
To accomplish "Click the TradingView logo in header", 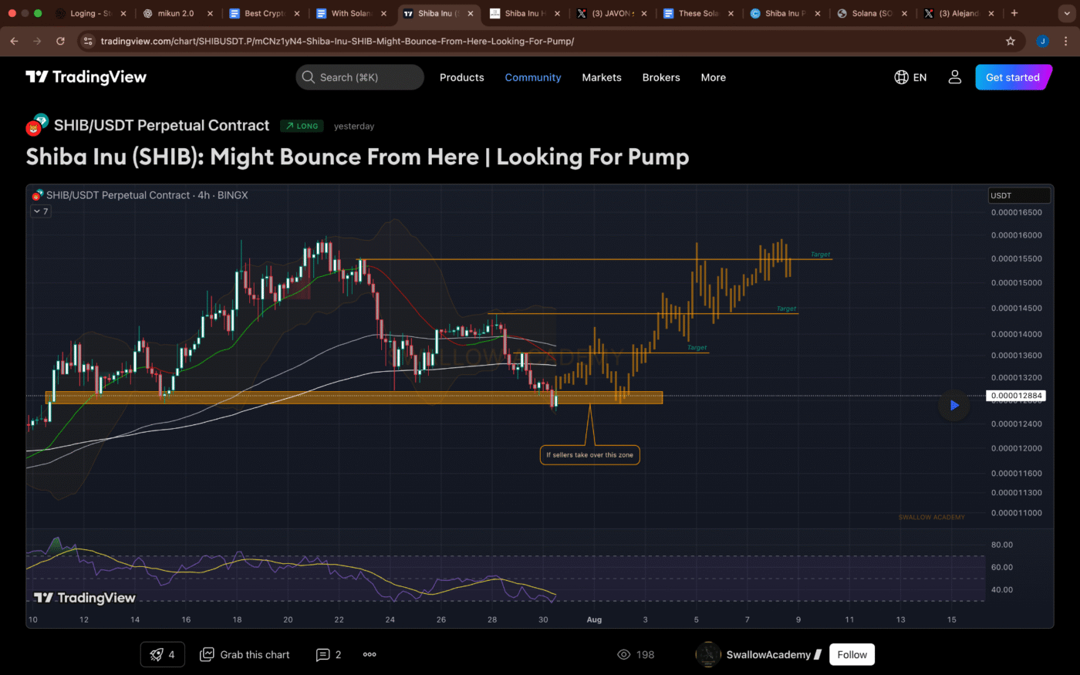I will click(86, 77).
